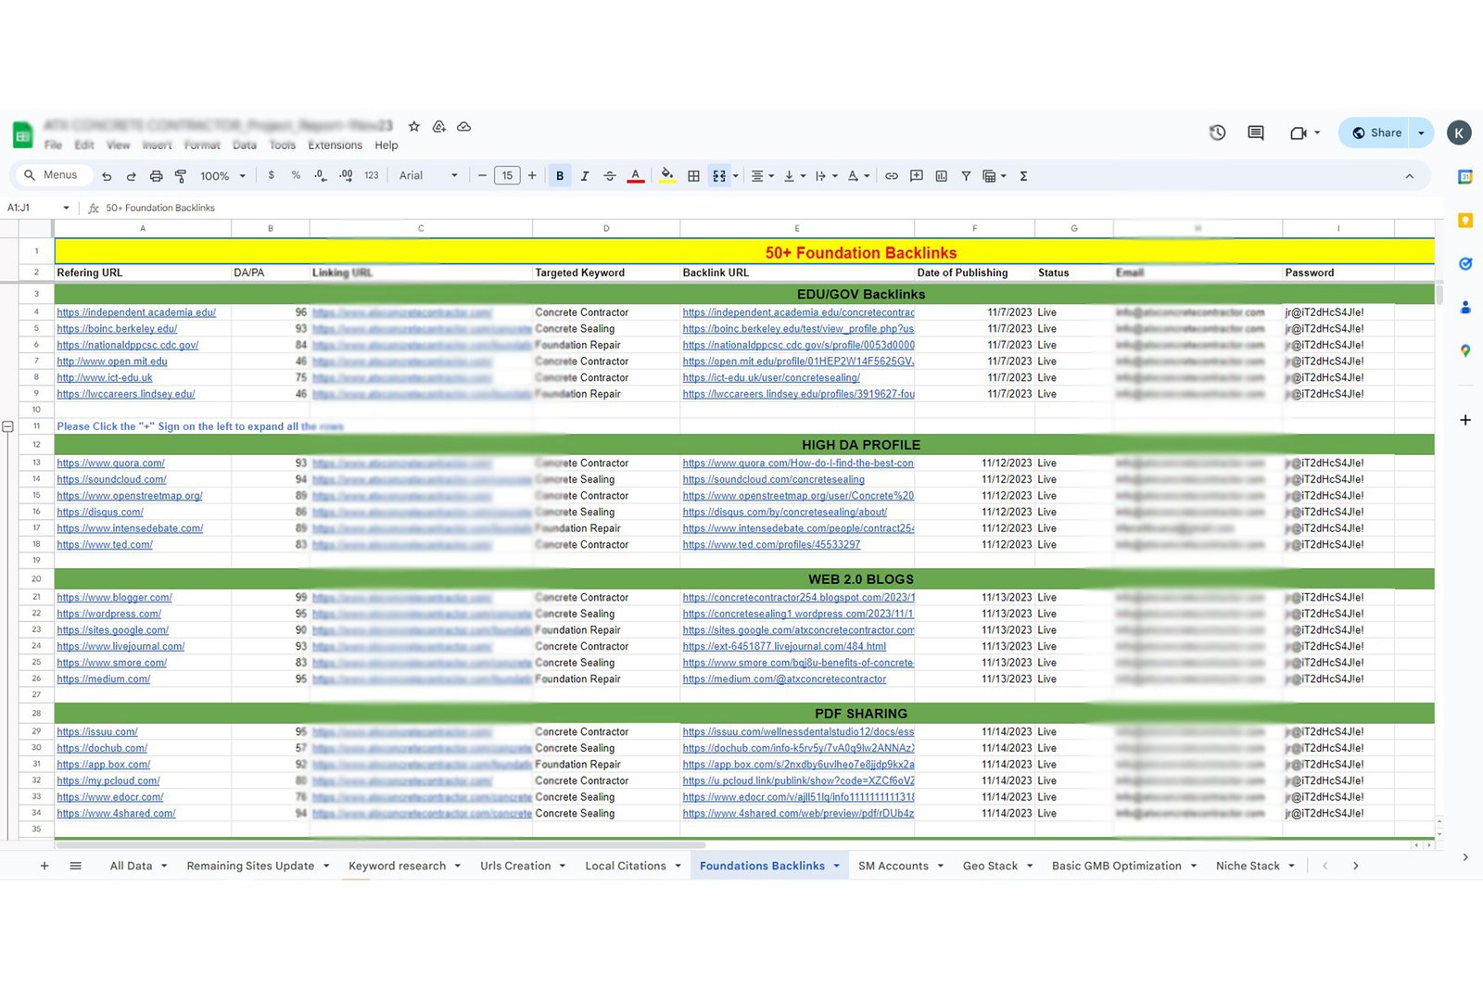Switch to SM Accounts tab
Image resolution: width=1483 pixels, height=989 pixels.
894,866
